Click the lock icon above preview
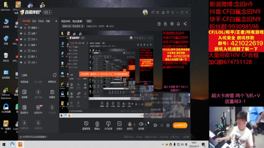 tap(165, 24)
